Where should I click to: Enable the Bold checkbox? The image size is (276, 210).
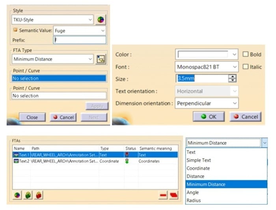[x=245, y=54]
